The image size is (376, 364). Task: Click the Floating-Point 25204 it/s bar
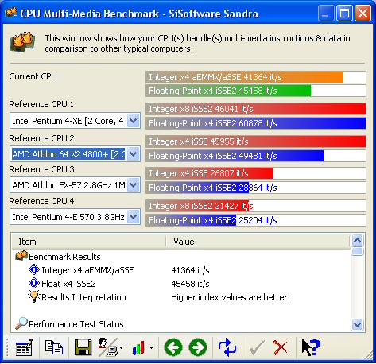pyautogui.click(x=256, y=220)
